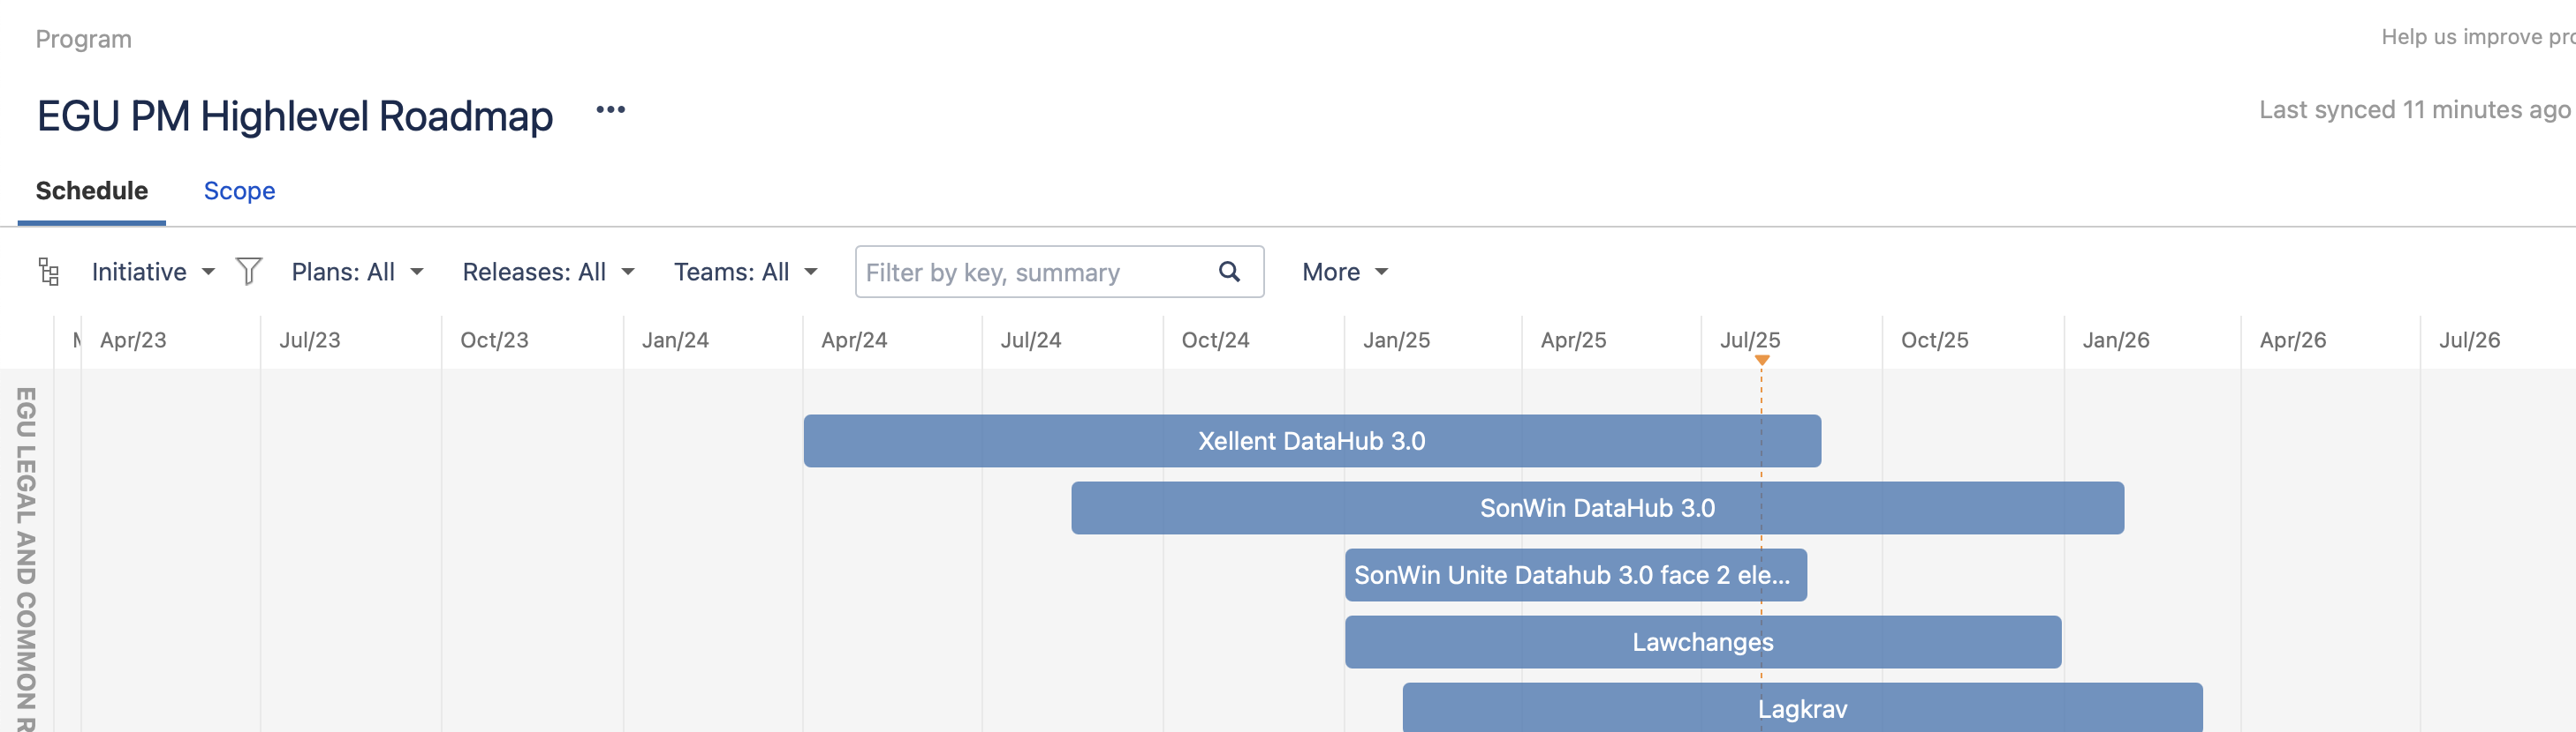Click the Jul/25 timeline header
2576x732 pixels.
(1750, 340)
